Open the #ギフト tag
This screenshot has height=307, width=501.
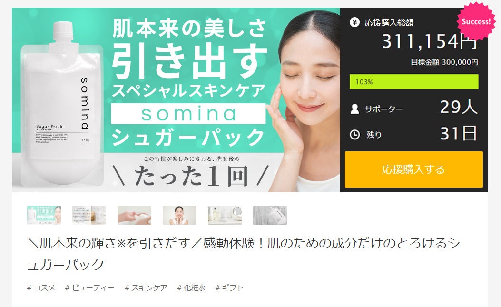229,288
